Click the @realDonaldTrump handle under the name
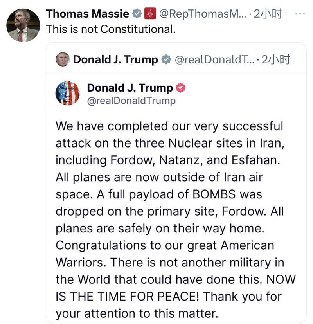The height and width of the screenshot is (324, 313). pyautogui.click(x=131, y=101)
